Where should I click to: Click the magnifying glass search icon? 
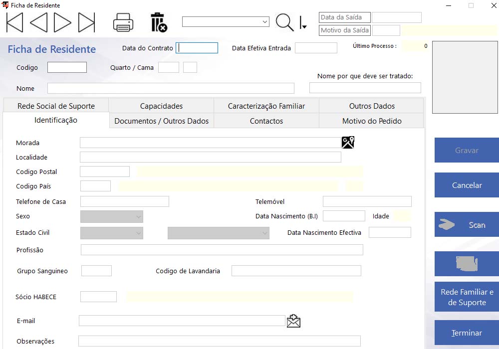coord(284,22)
